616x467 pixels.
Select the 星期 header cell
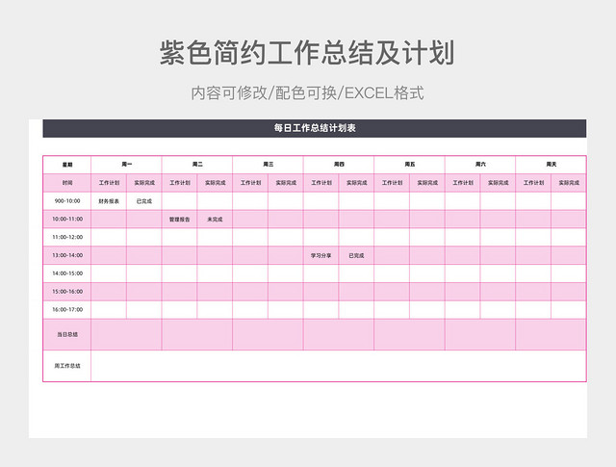[67, 165]
